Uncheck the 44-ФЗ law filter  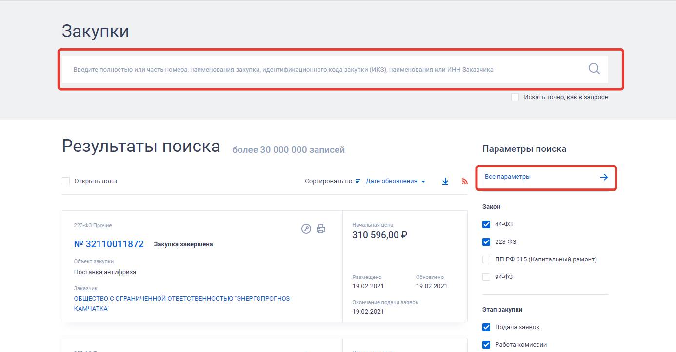pyautogui.click(x=486, y=224)
